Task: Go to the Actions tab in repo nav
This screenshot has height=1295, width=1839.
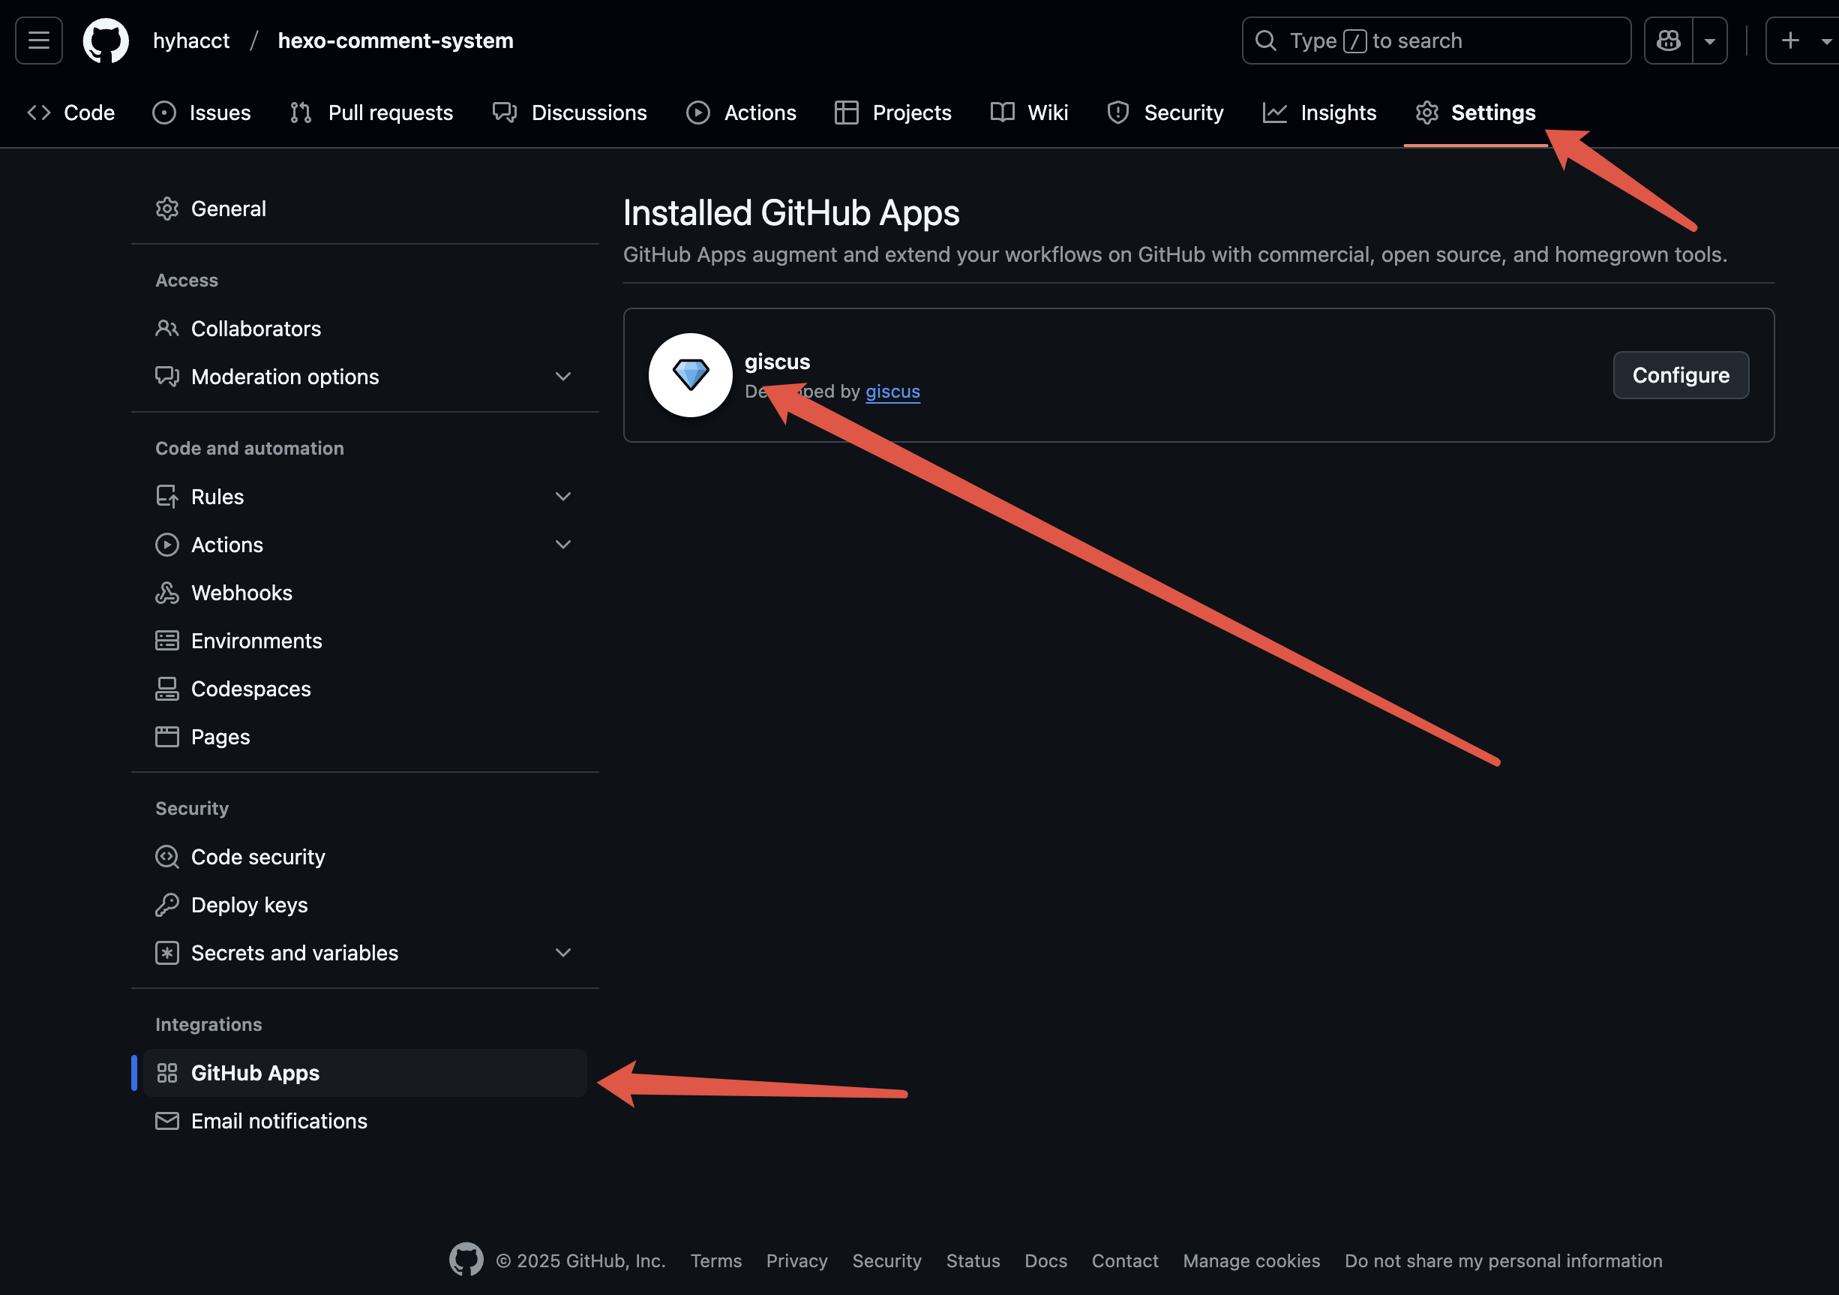Action: pyautogui.click(x=742, y=113)
